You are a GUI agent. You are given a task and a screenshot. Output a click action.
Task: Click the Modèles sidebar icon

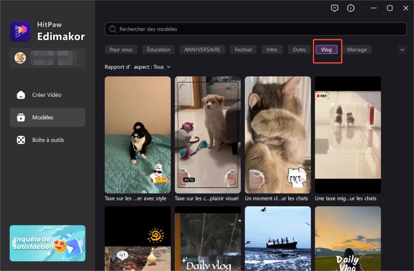(21, 117)
